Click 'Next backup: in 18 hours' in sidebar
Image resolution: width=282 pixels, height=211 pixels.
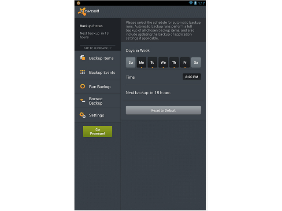coord(94,35)
